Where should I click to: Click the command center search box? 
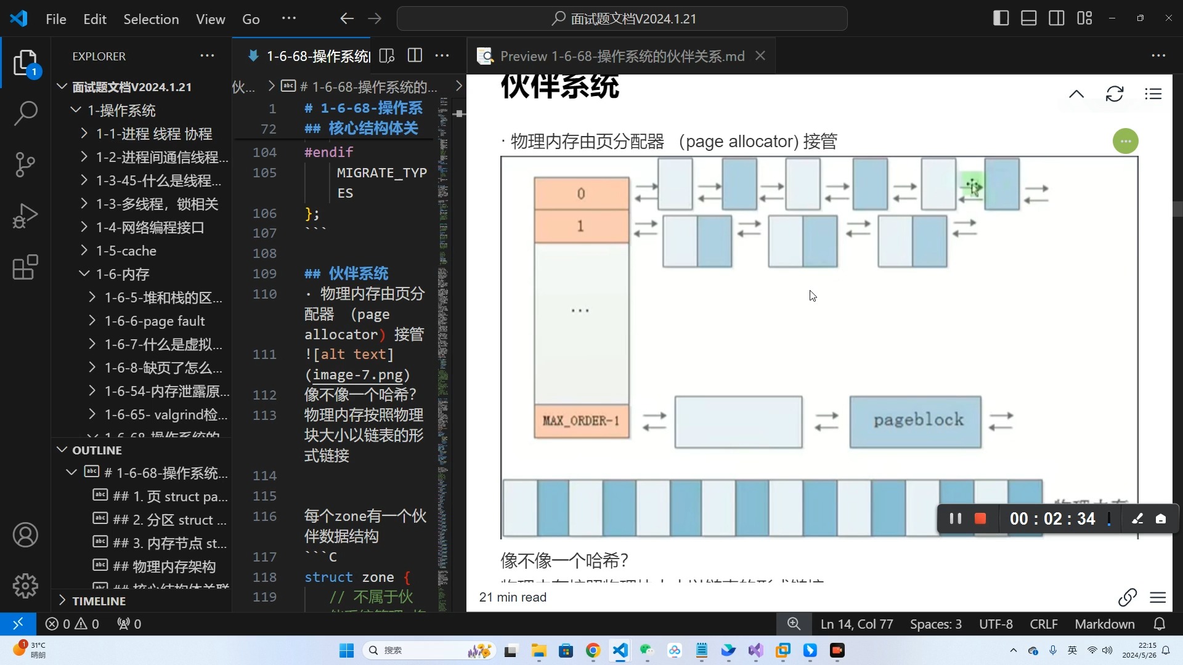click(622, 18)
